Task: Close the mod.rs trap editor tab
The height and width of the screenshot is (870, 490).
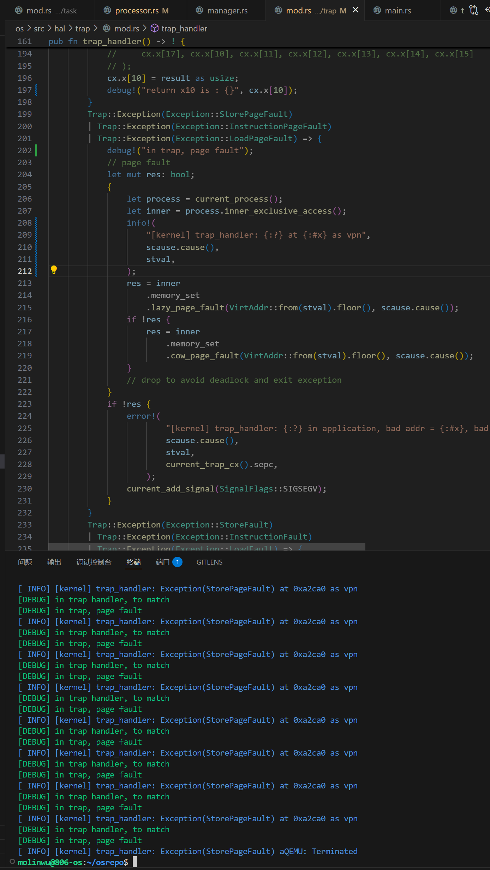Action: click(x=355, y=10)
